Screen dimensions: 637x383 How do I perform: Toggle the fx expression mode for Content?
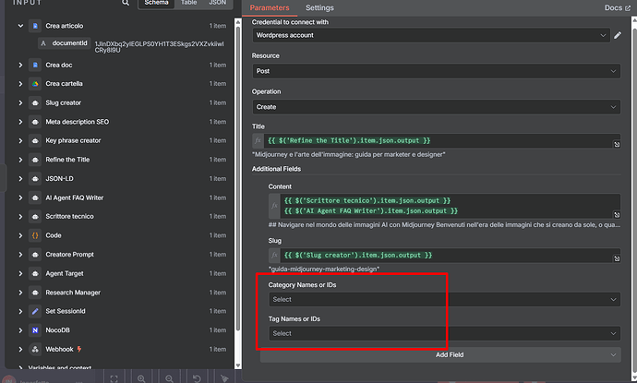point(274,206)
